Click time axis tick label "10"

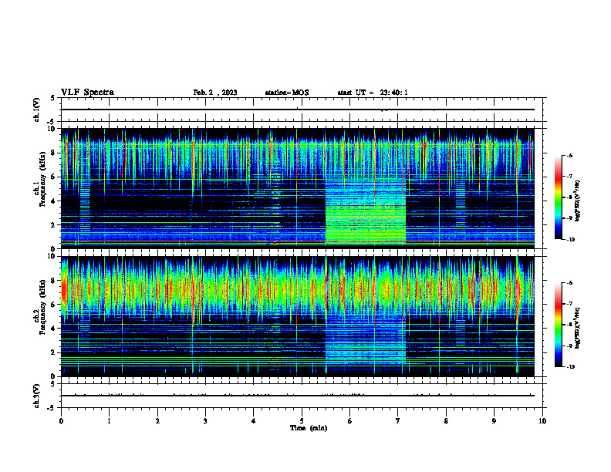click(542, 421)
